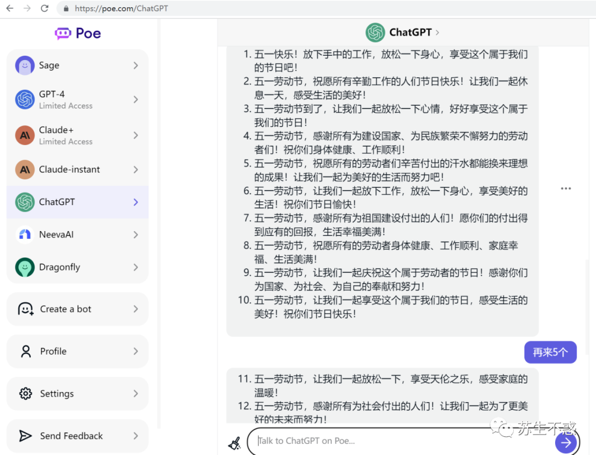Open Claude+ via its avatar icon
Image resolution: width=596 pixels, height=455 pixels.
click(25, 135)
